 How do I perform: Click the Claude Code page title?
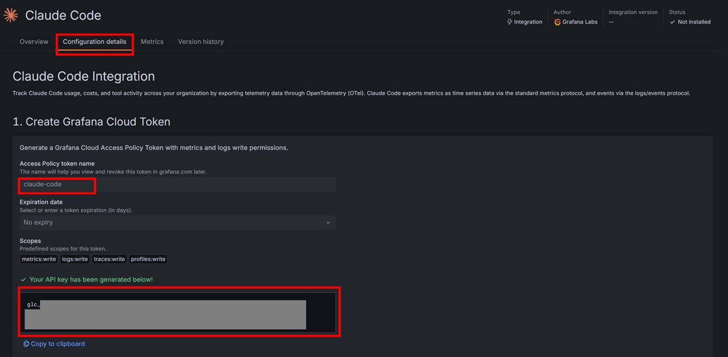[63, 15]
